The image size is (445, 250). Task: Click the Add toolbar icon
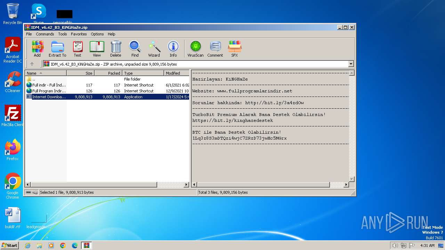click(x=37, y=49)
